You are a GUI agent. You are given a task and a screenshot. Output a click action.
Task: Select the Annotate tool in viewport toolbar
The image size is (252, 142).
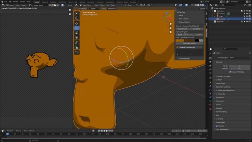tap(77, 43)
